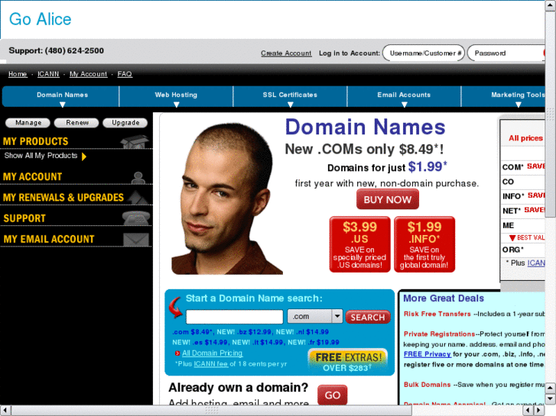The width and height of the screenshot is (556, 416).
Task: Click the My Products box icon
Action: tap(135, 142)
